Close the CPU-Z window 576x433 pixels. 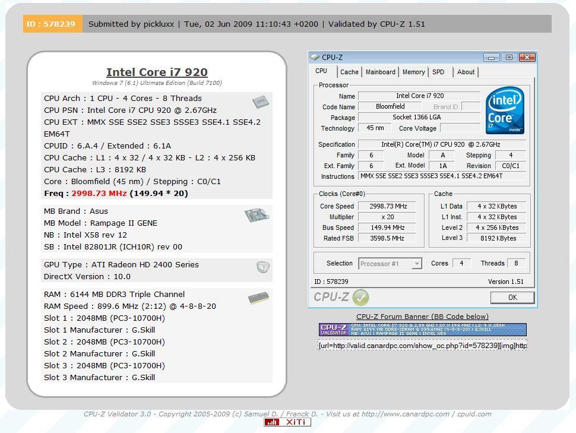point(527,58)
